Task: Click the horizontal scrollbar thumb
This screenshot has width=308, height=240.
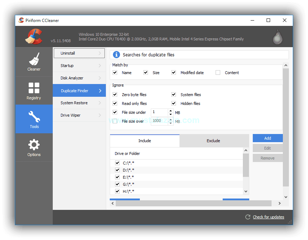Action: pyautogui.click(x=194, y=203)
